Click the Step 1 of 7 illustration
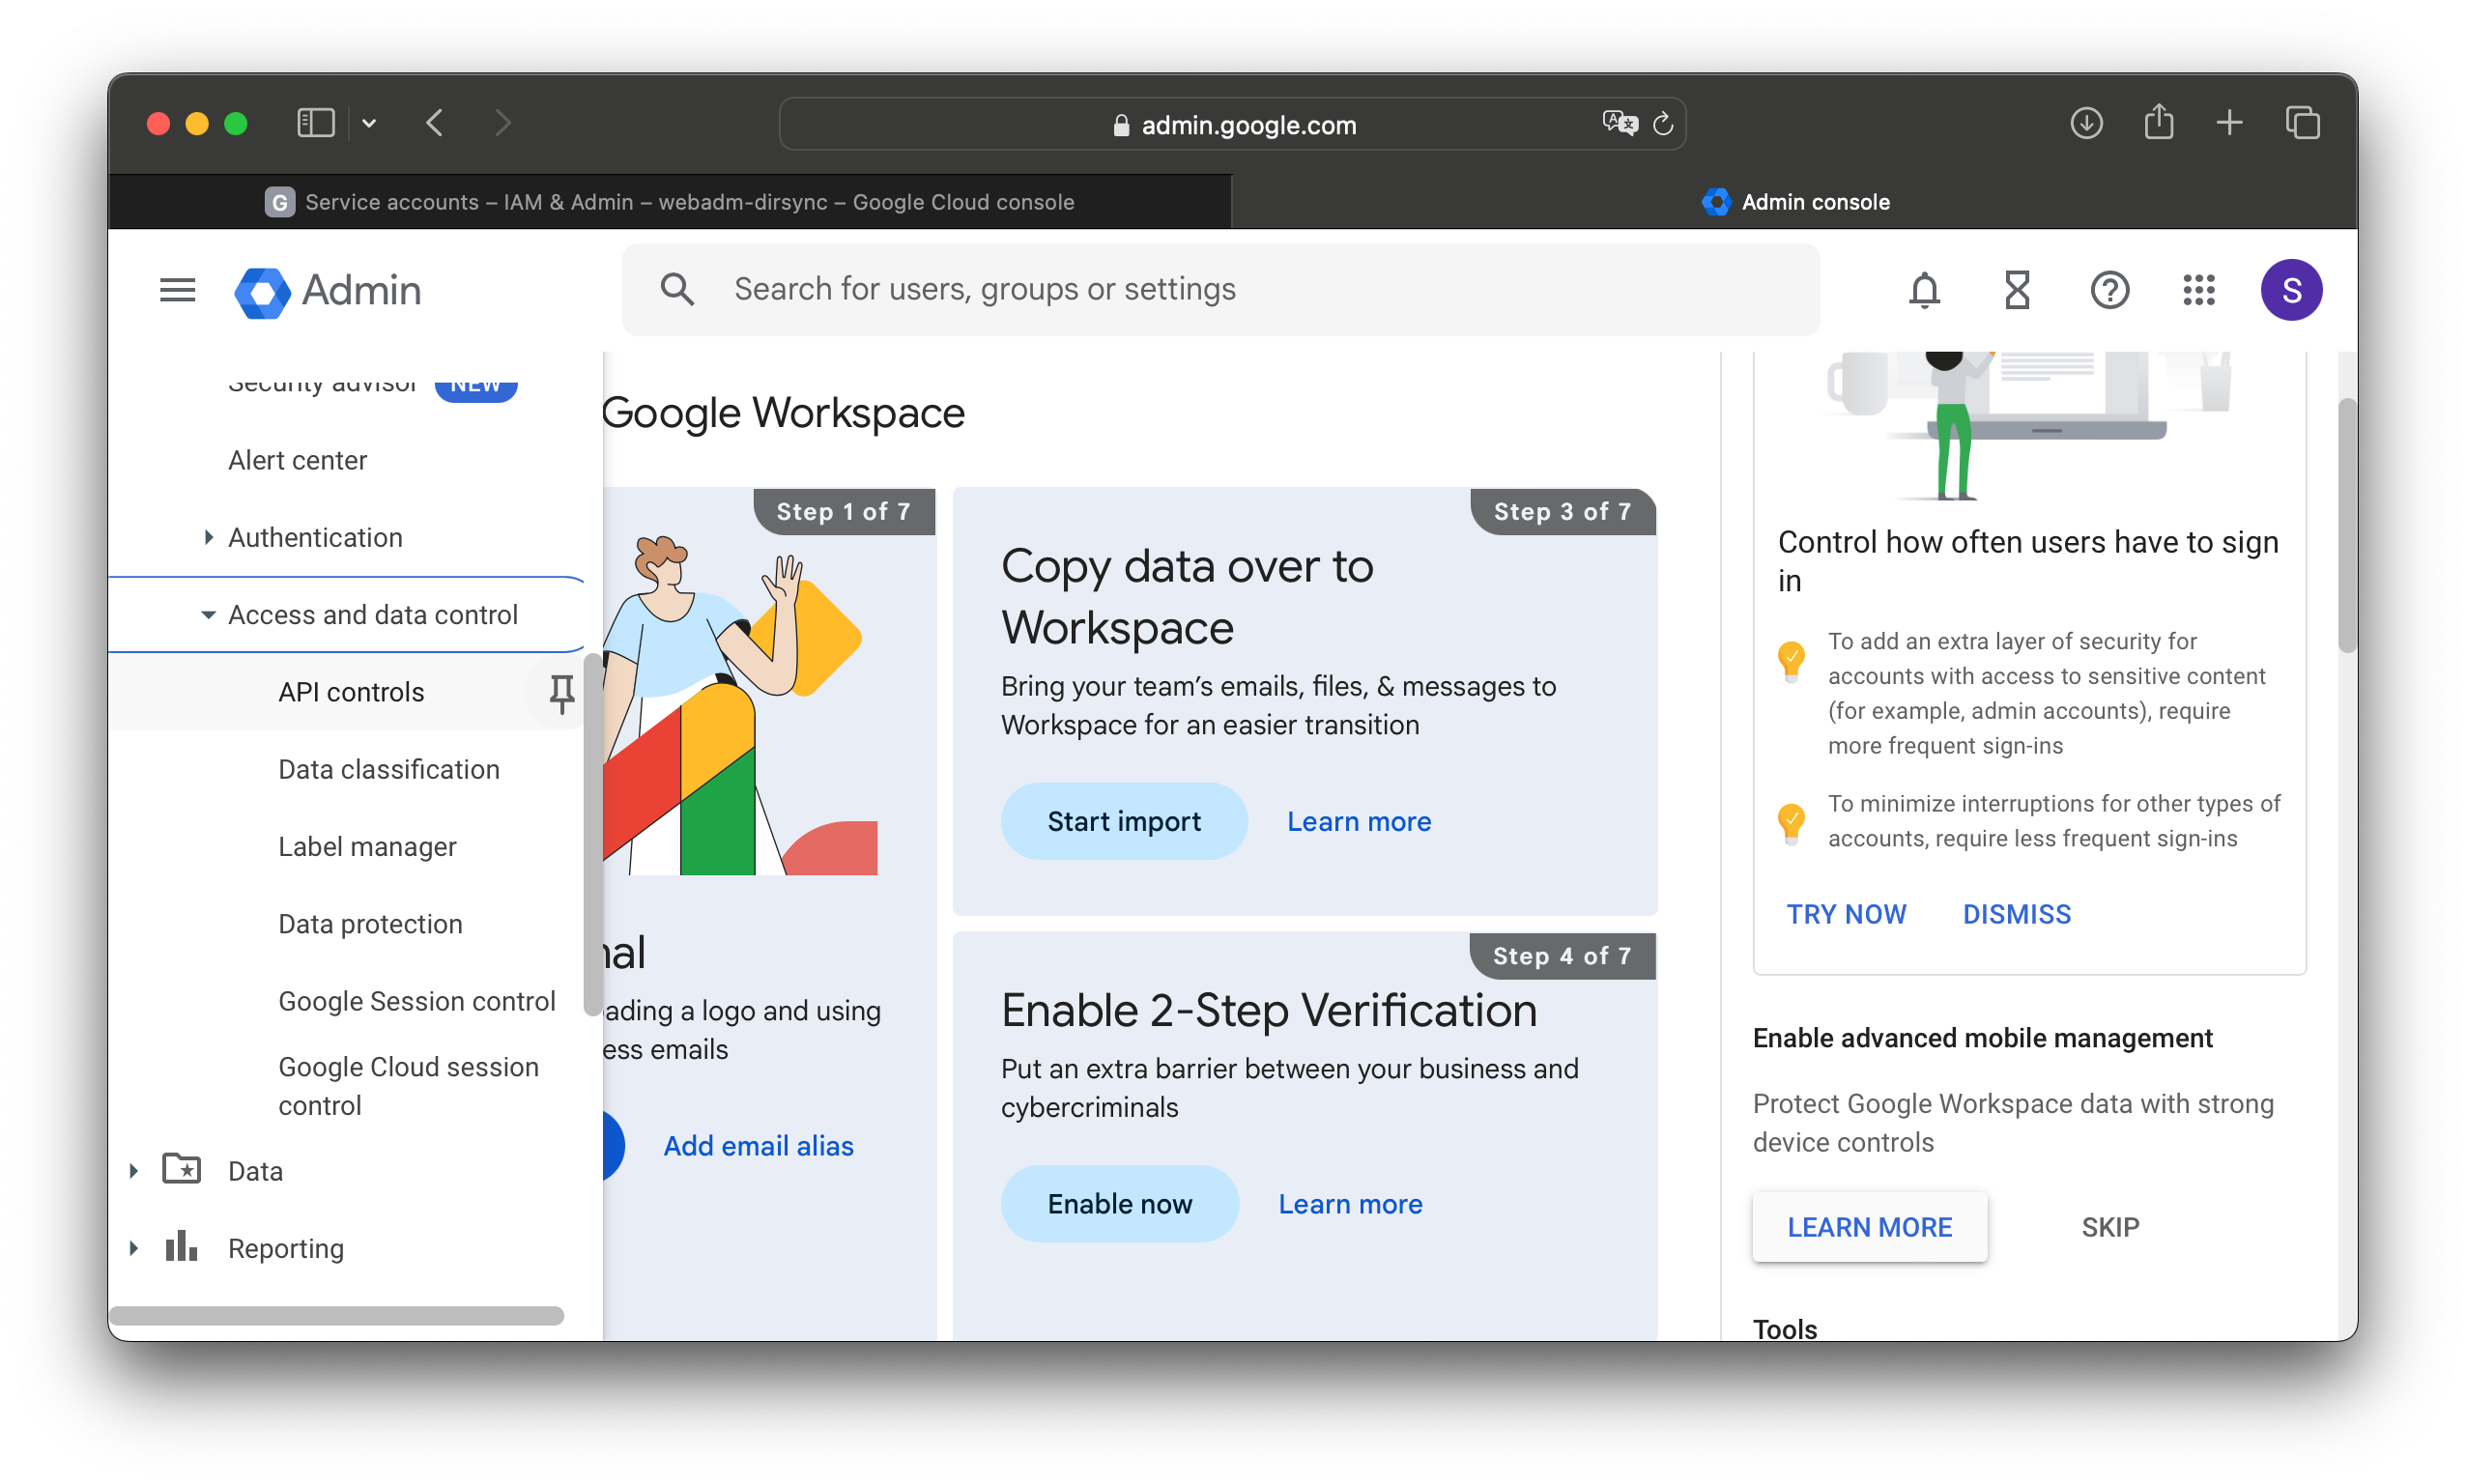This screenshot has height=1484, width=2466. tap(740, 704)
